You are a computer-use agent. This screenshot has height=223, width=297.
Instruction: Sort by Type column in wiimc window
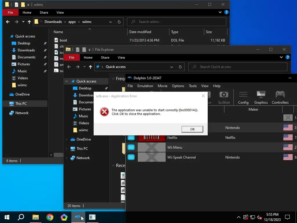[x=174, y=32]
